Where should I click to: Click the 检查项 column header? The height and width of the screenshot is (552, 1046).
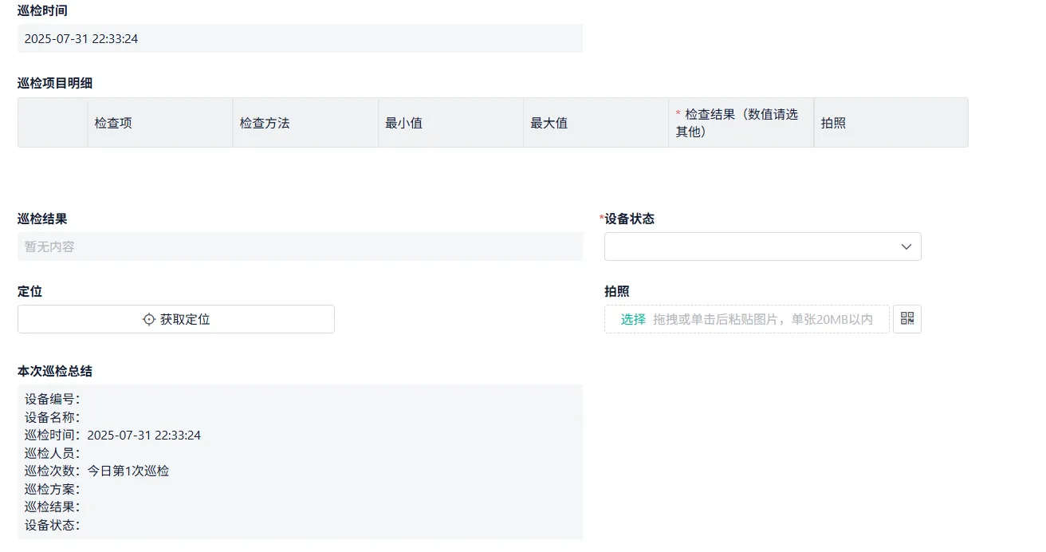point(113,122)
